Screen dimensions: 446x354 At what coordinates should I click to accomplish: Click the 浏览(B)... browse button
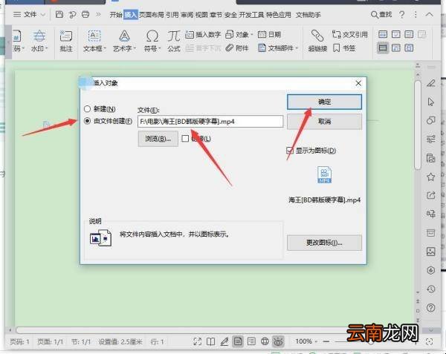coord(158,139)
